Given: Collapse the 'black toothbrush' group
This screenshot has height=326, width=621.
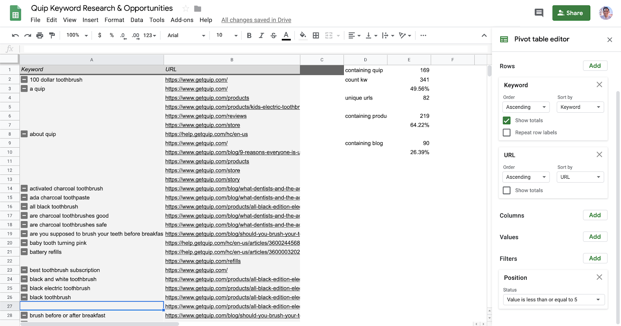Looking at the screenshot, I should pyautogui.click(x=24, y=297).
